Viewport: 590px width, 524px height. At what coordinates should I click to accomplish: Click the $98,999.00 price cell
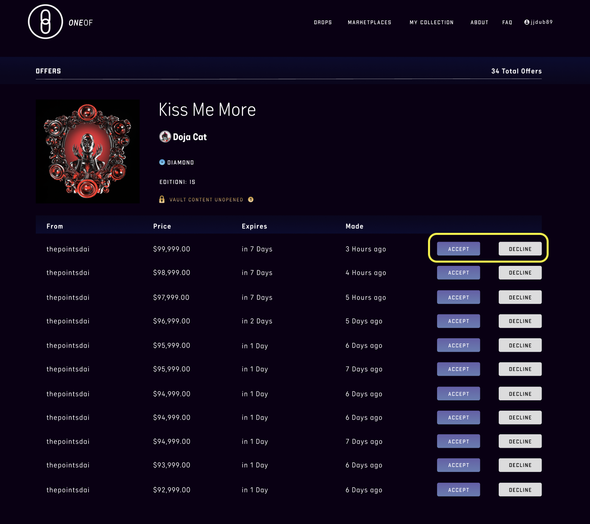click(x=172, y=273)
